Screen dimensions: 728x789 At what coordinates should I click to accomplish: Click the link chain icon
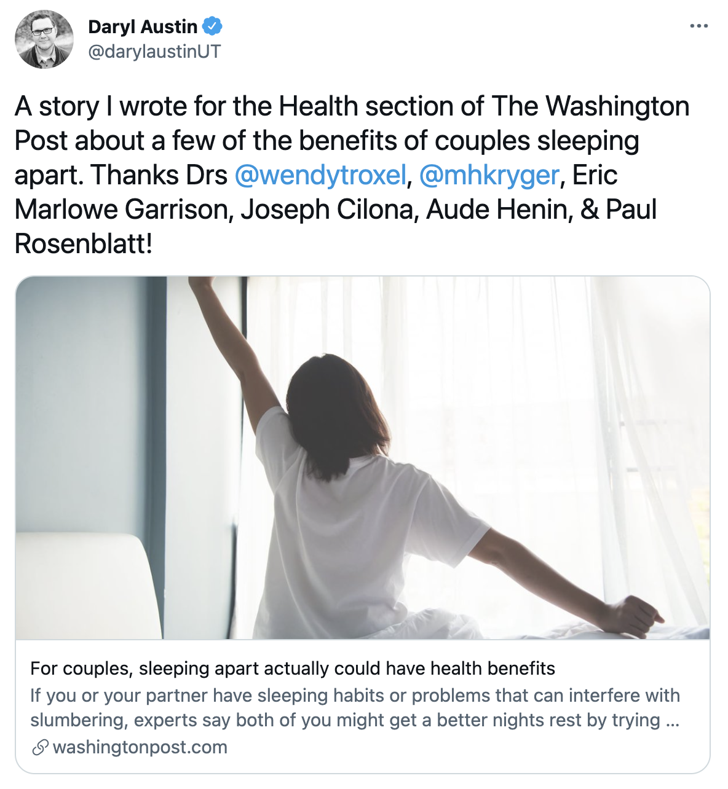40,748
